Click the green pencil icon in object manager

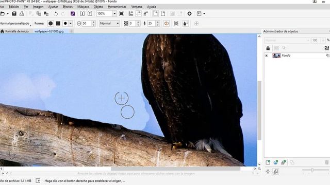coord(284,162)
